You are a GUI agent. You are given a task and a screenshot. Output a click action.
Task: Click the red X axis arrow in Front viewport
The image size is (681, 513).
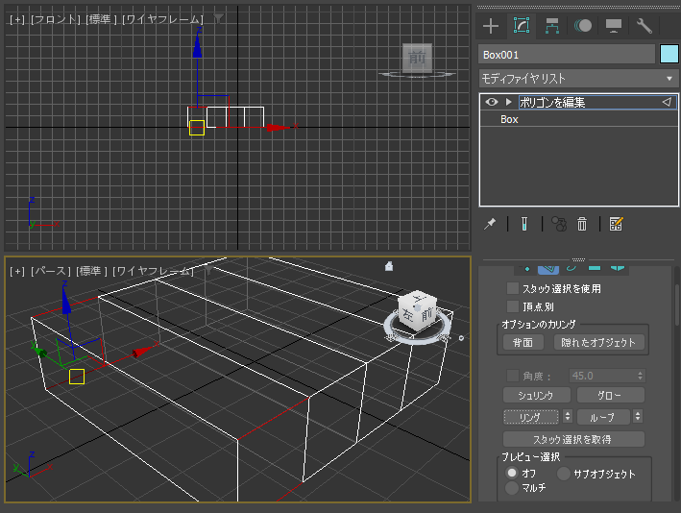click(x=277, y=127)
